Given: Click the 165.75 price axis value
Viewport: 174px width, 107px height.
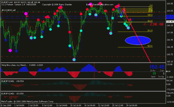Looking at the screenshot, I should click(x=170, y=55).
